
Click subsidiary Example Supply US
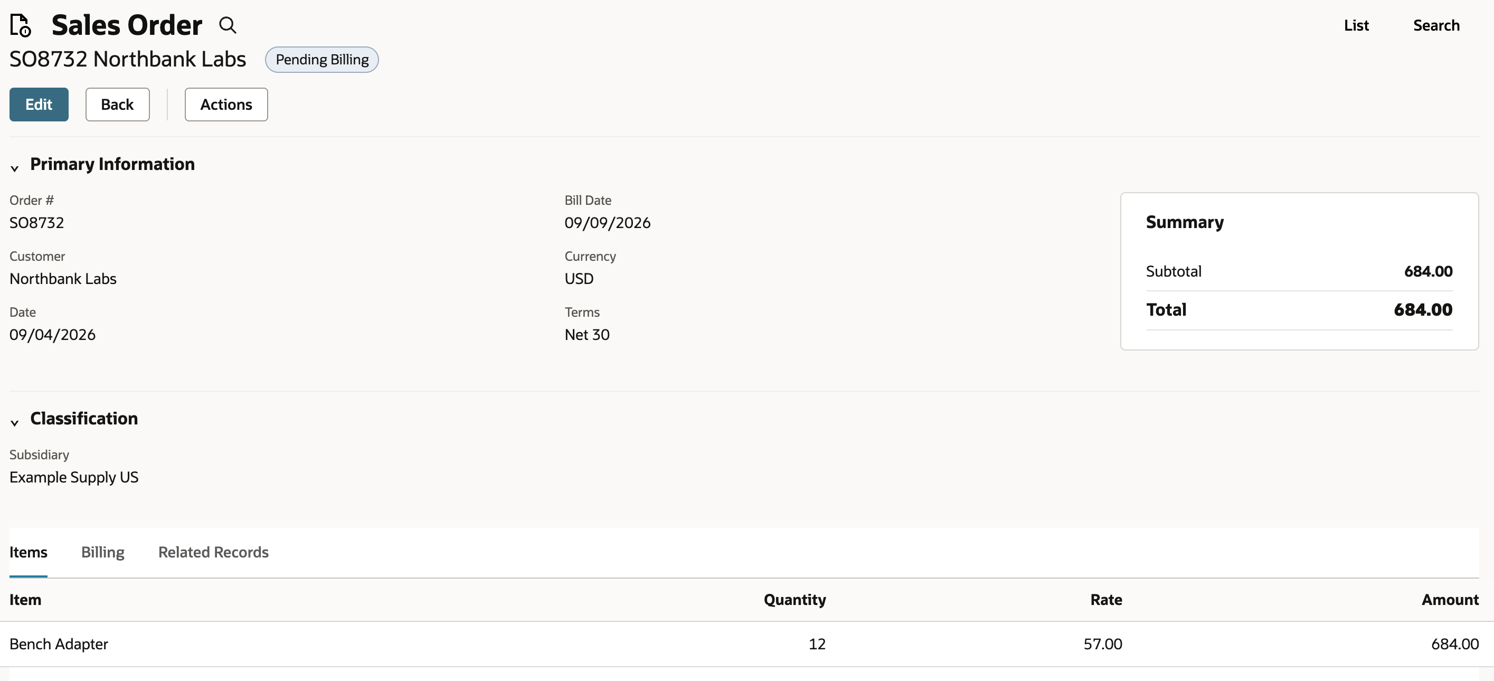coord(74,477)
